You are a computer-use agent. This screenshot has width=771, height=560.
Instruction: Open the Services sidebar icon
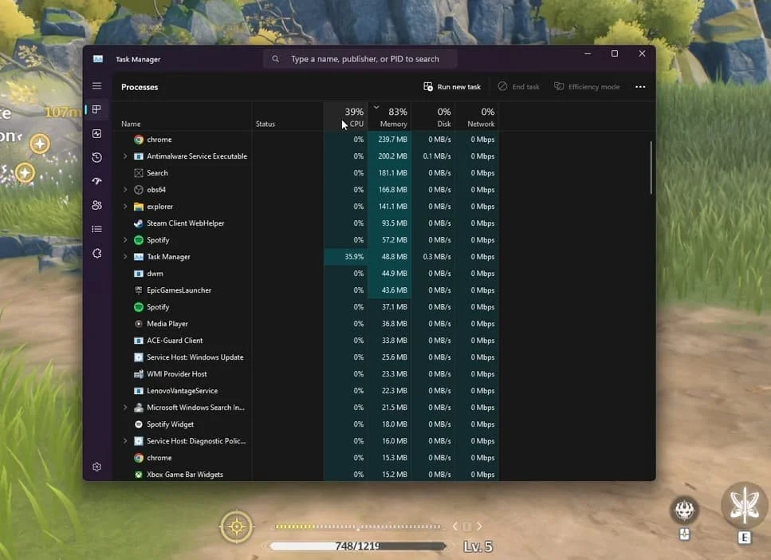tap(96, 254)
